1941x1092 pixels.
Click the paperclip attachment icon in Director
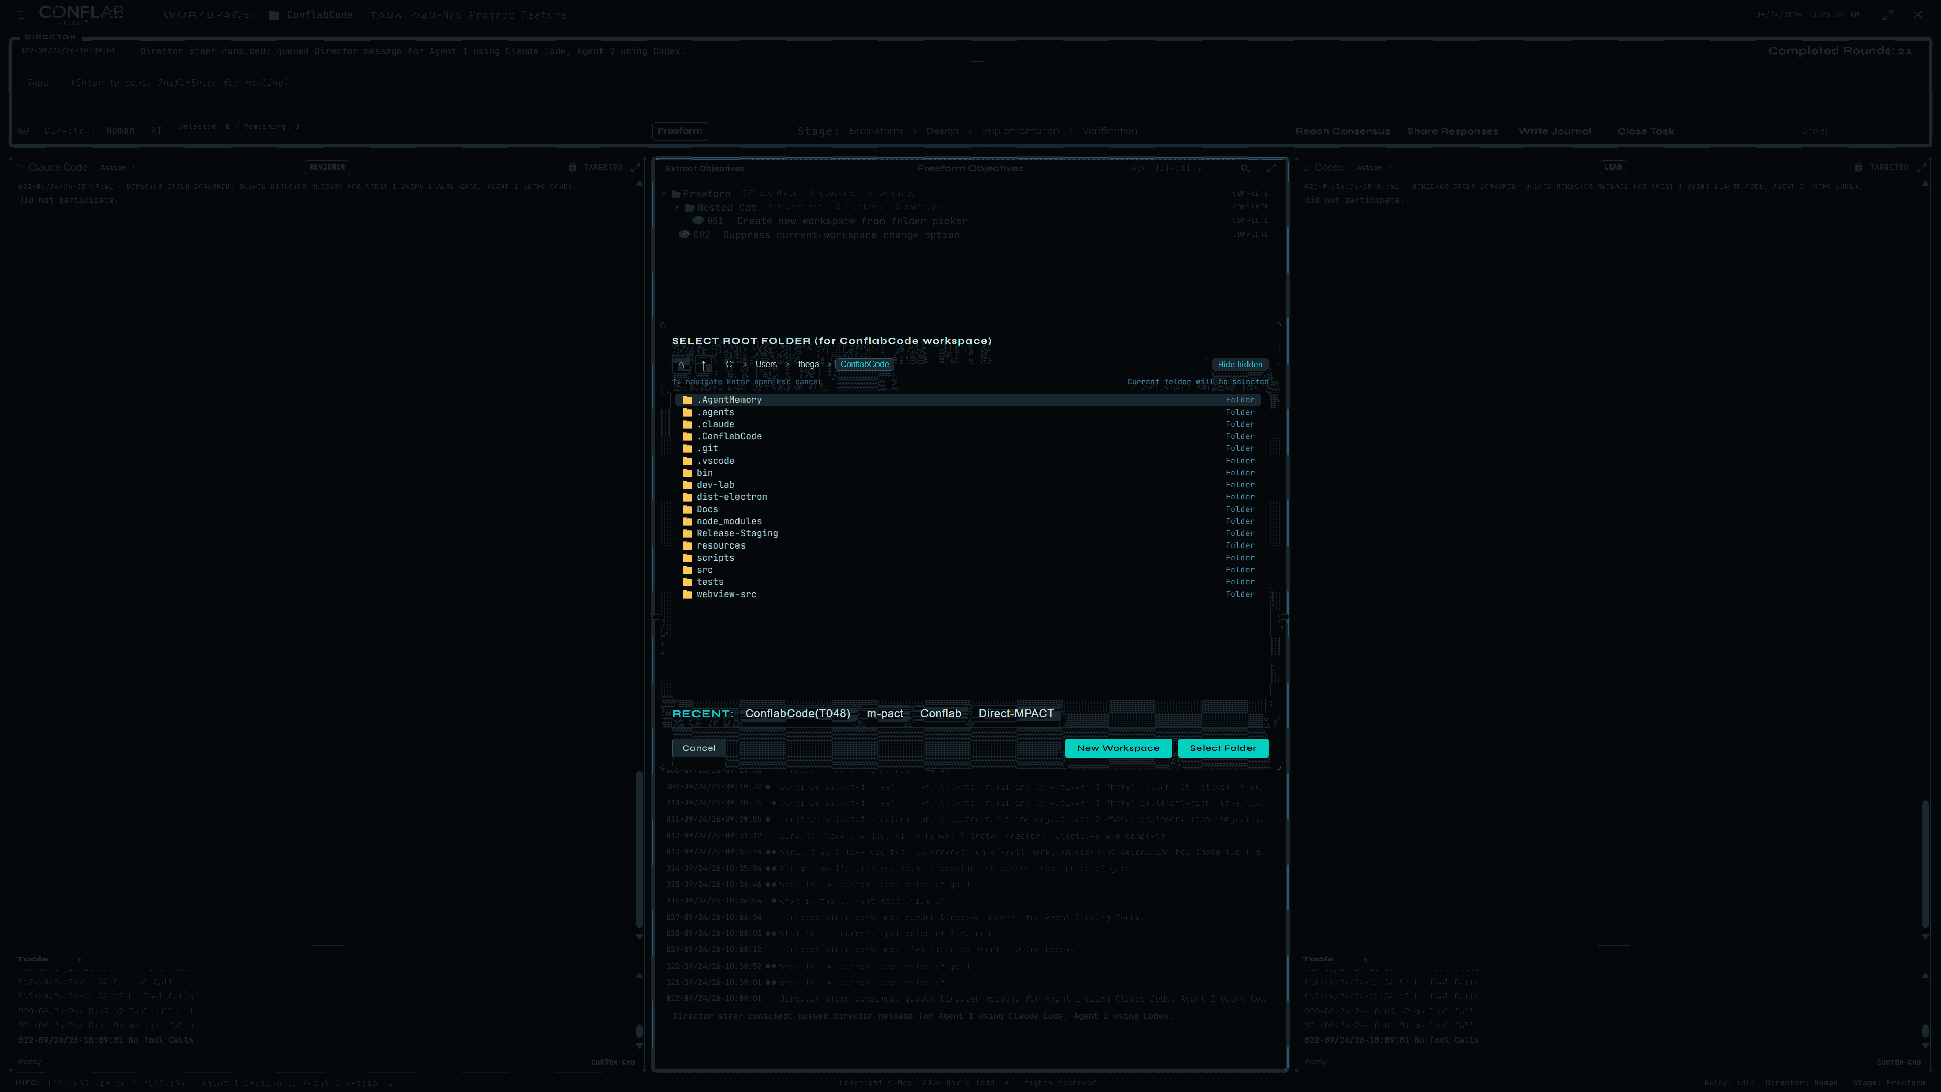(x=23, y=131)
